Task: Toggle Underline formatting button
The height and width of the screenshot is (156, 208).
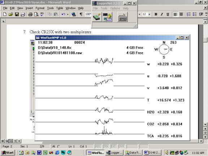Action: point(168,14)
